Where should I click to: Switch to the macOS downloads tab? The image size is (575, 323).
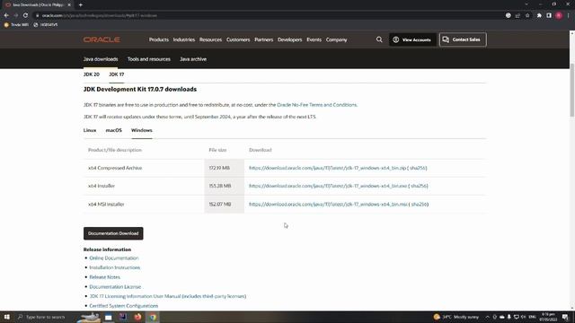pos(114,130)
